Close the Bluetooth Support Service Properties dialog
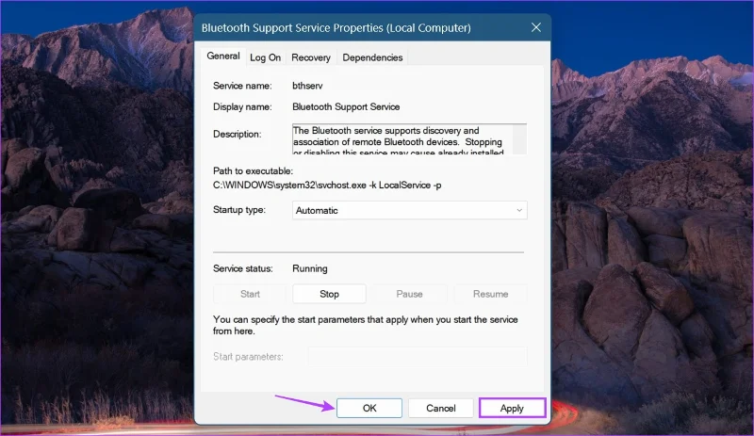Viewport: 754px width, 436px height. click(536, 27)
